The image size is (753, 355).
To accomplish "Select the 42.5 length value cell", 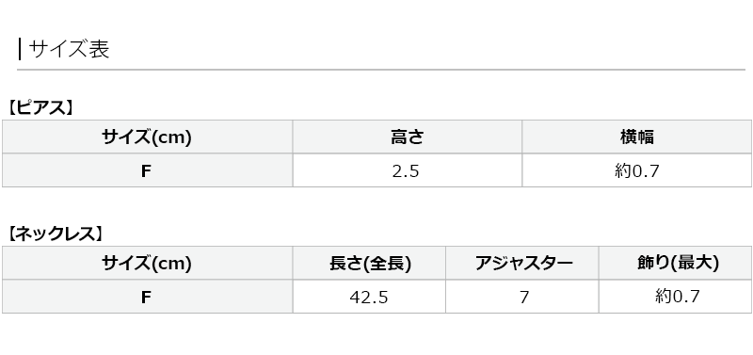I will pyautogui.click(x=369, y=297).
